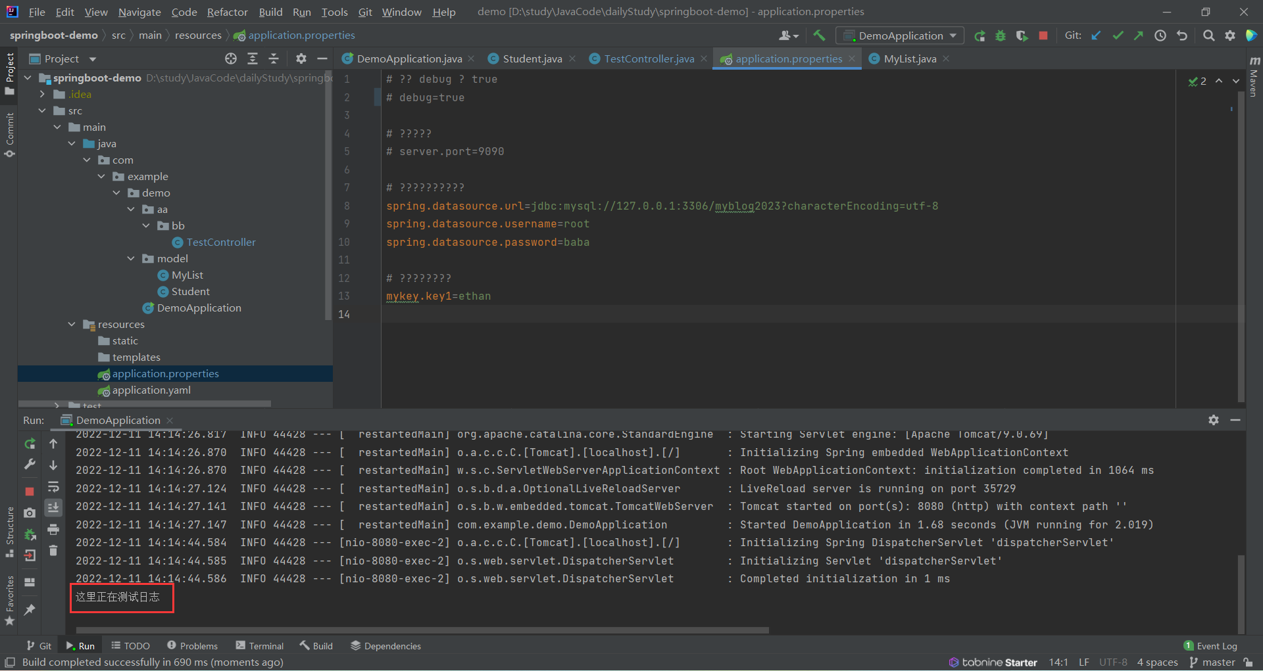Switch to DemoApplication.java tab
This screenshot has height=671, width=1263.
(x=409, y=58)
